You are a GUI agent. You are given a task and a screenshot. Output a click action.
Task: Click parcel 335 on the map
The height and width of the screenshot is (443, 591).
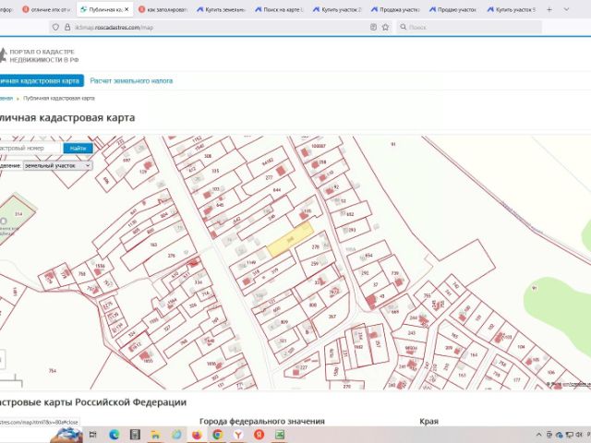[215, 171]
